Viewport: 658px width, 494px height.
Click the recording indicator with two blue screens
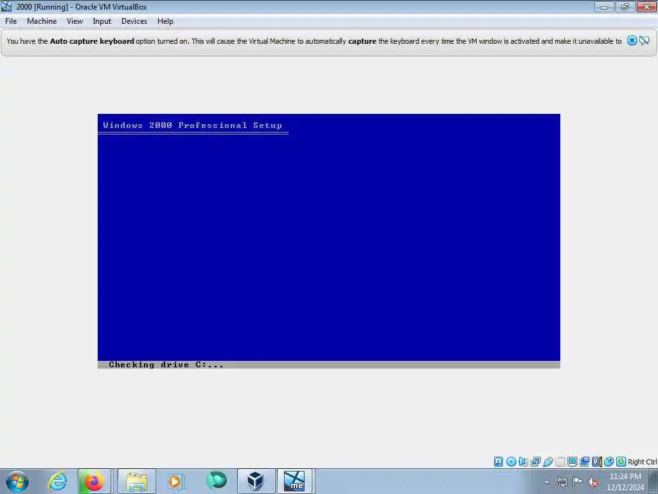tap(584, 462)
